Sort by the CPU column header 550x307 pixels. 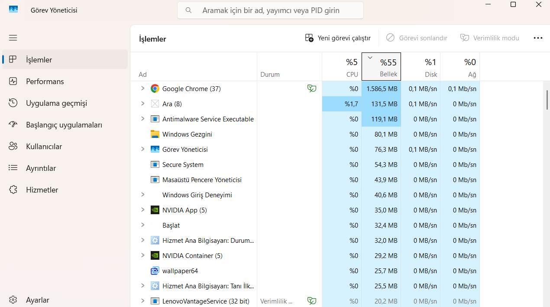[342, 66]
